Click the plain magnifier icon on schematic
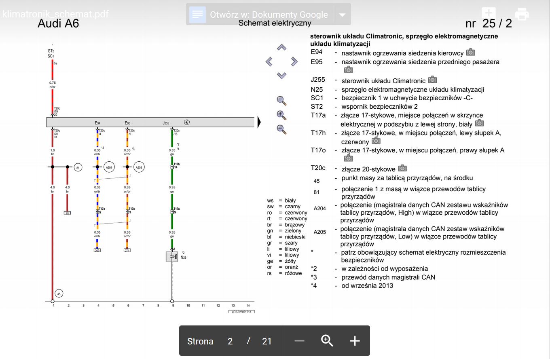The width and height of the screenshot is (550, 359). point(281,101)
